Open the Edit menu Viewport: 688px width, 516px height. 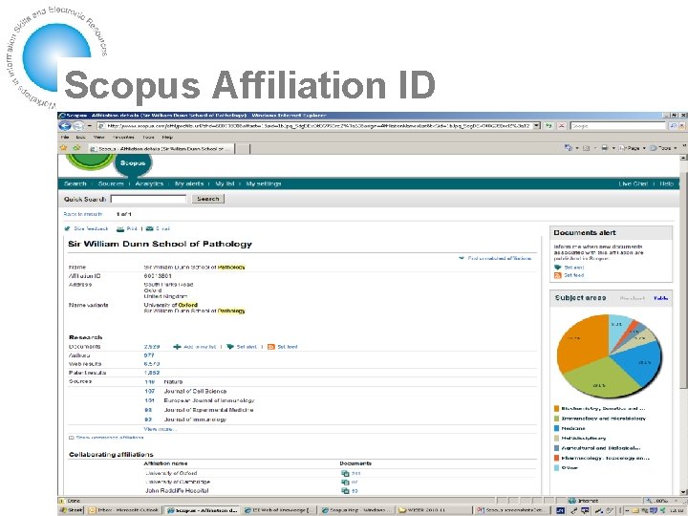(x=80, y=138)
